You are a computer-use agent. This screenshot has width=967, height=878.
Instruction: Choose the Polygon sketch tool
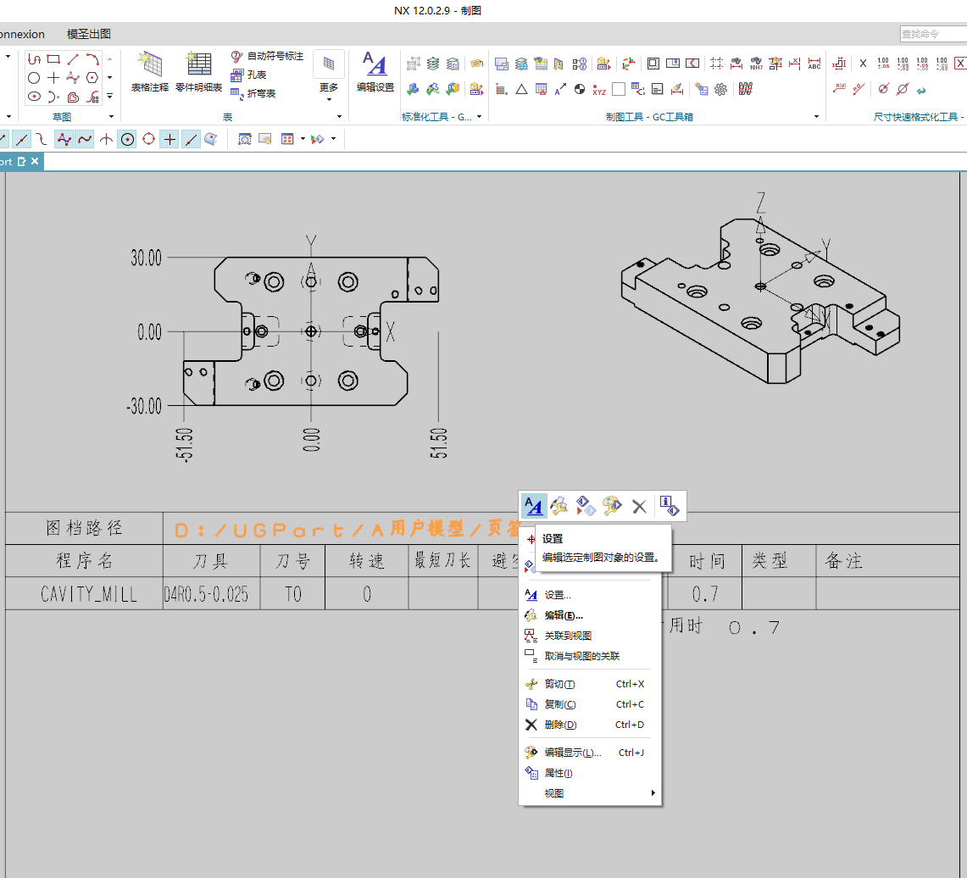(92, 78)
